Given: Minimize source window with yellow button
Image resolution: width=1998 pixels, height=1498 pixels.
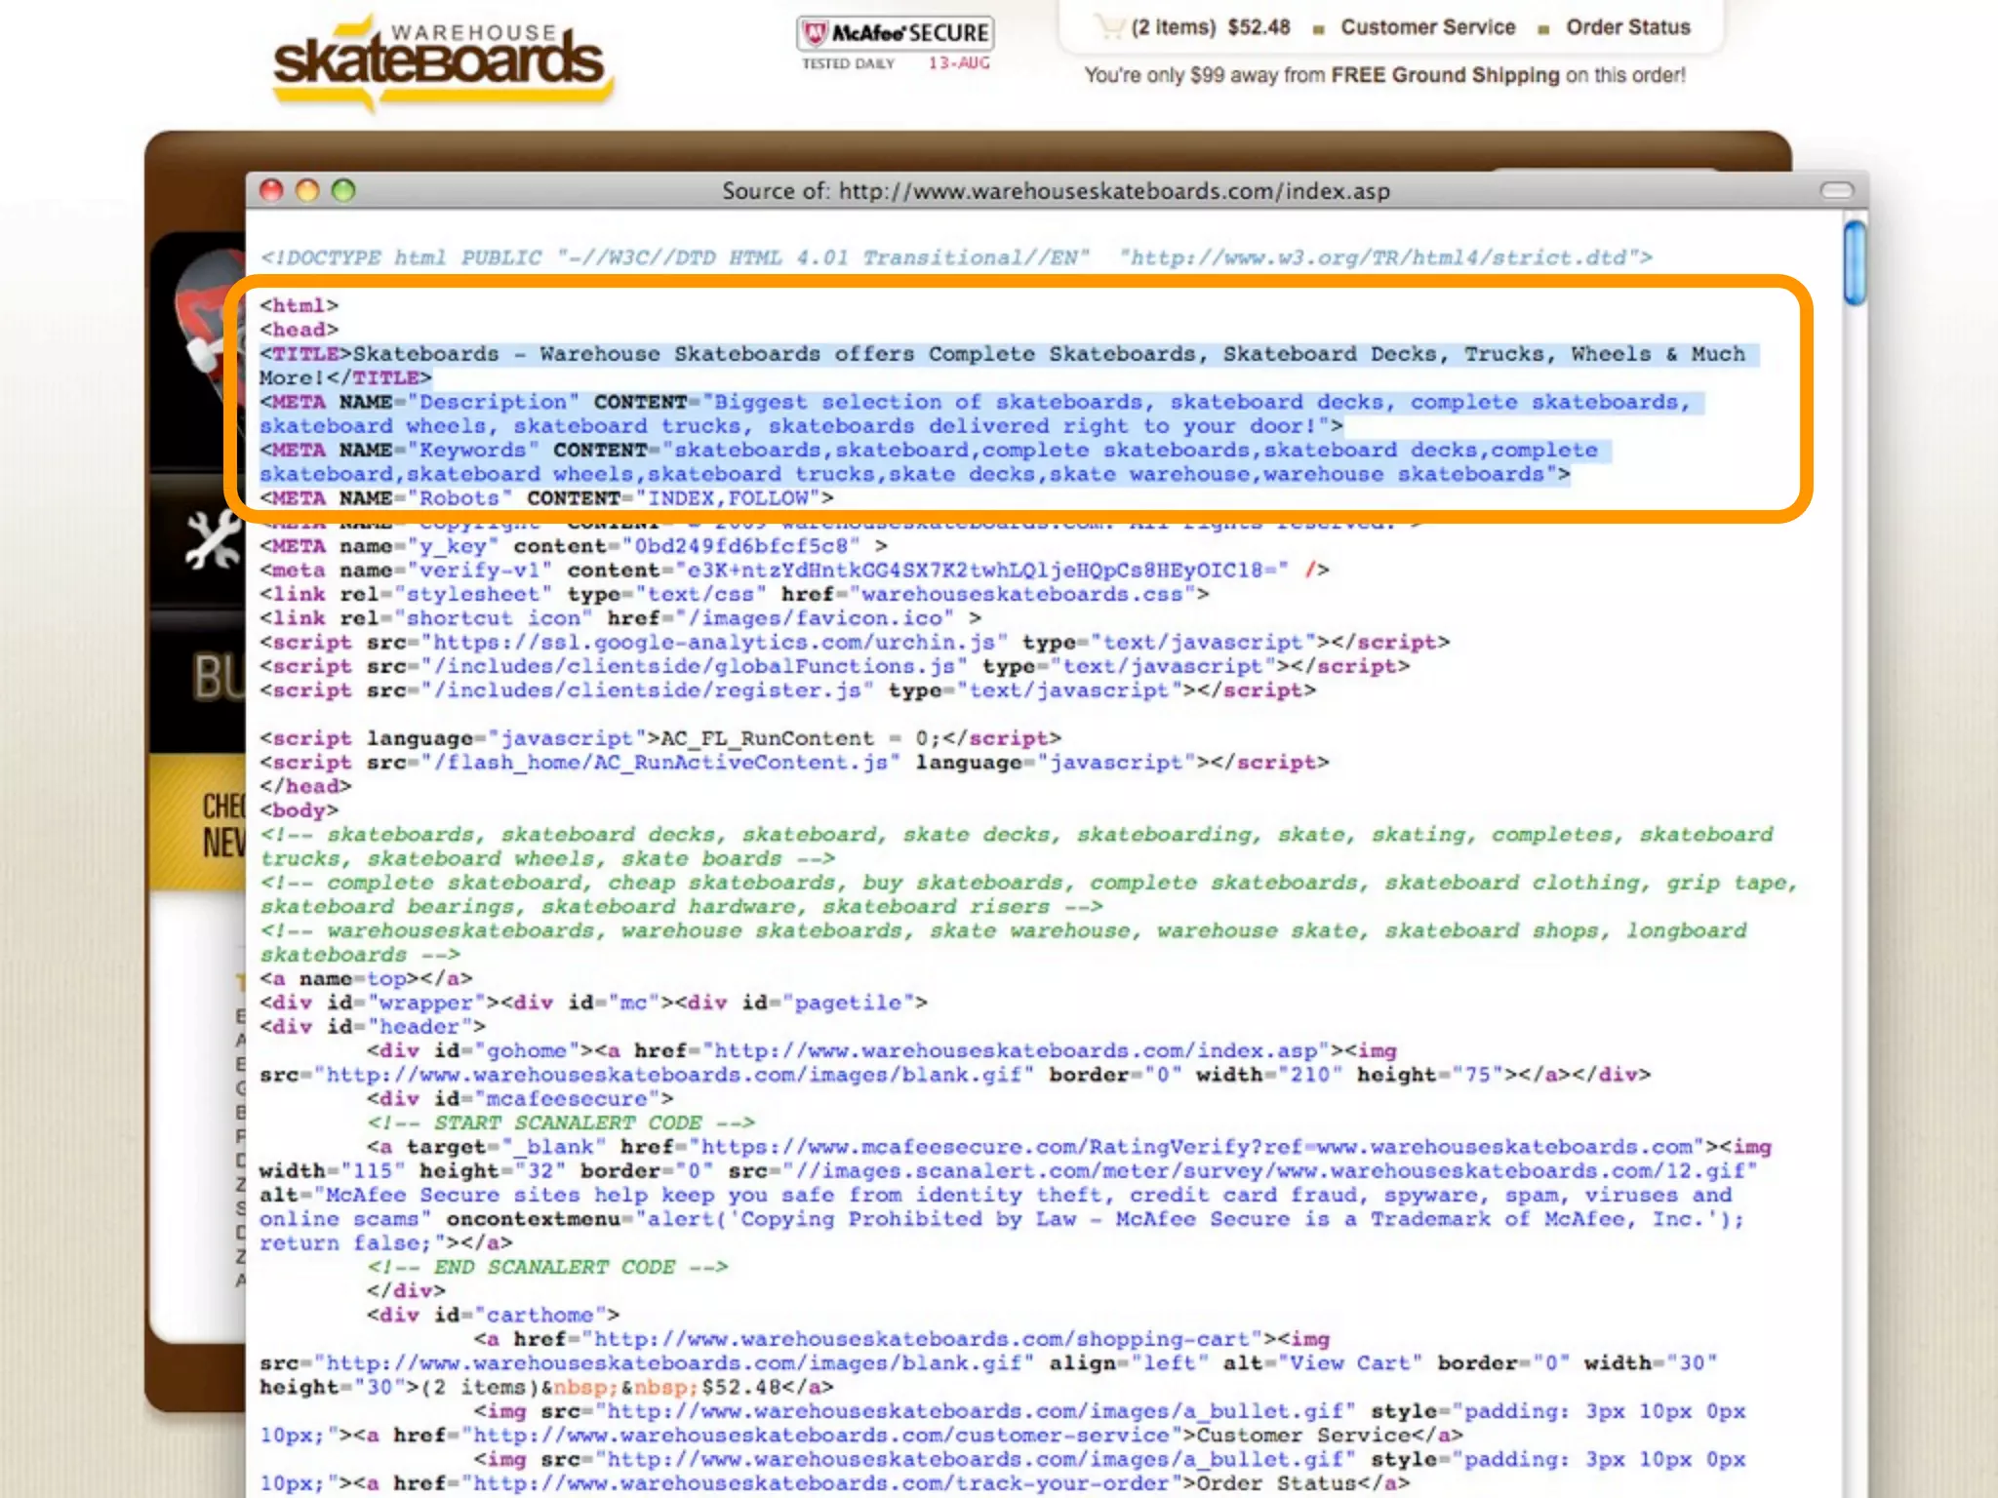Looking at the screenshot, I should coord(307,190).
